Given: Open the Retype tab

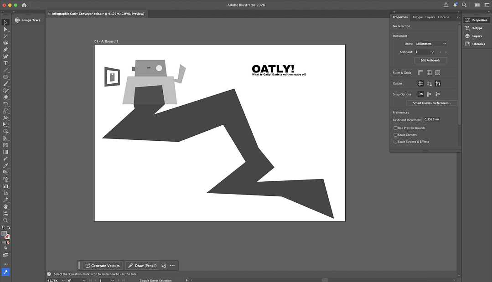Looking at the screenshot, I should (417, 17).
